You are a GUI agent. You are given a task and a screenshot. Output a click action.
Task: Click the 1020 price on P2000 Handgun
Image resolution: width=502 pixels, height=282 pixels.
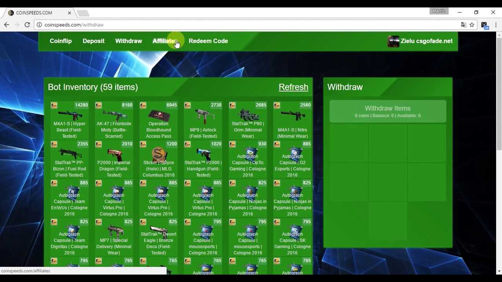pyautogui.click(x=216, y=144)
